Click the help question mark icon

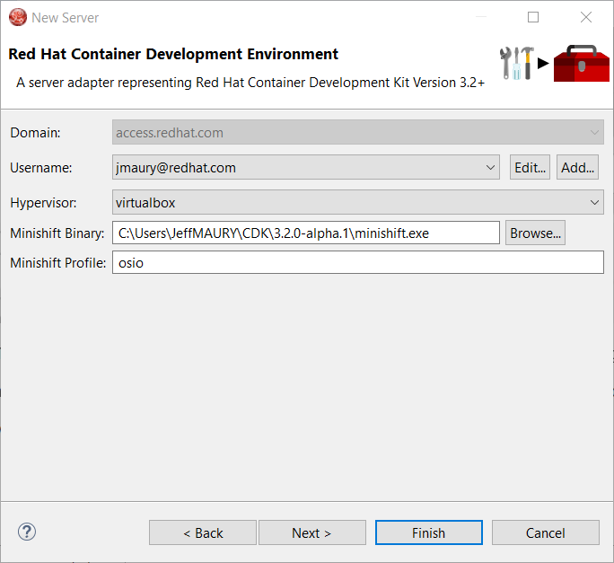[x=26, y=532]
